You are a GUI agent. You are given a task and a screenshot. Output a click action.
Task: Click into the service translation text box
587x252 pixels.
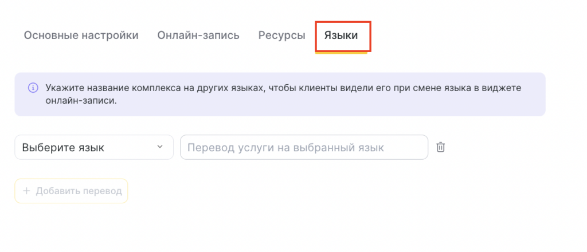pyautogui.click(x=304, y=147)
